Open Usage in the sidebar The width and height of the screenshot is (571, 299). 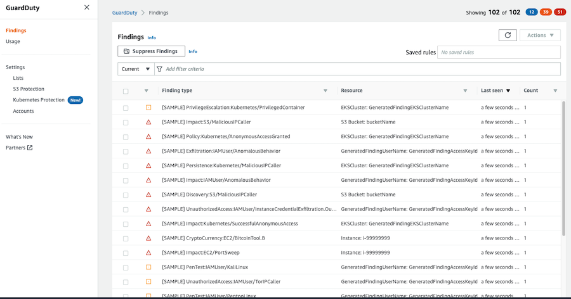click(13, 41)
